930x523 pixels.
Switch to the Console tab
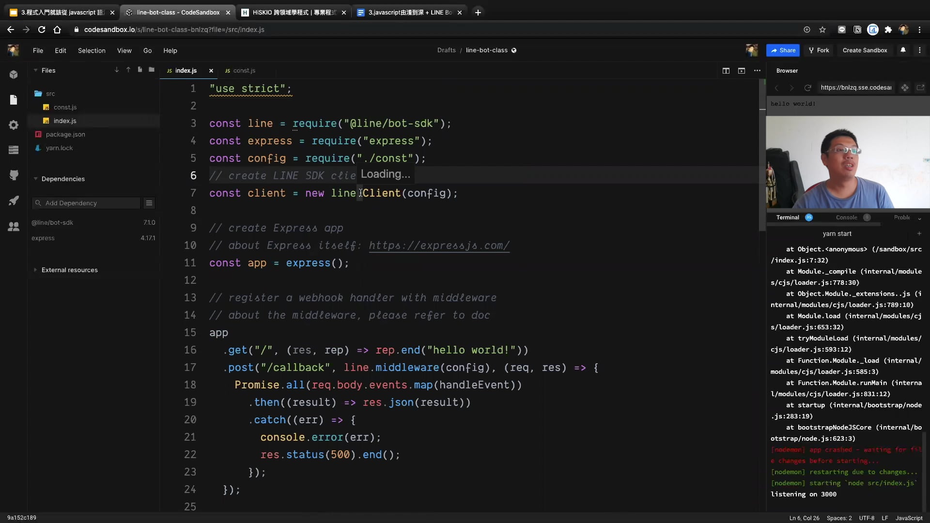pos(846,217)
